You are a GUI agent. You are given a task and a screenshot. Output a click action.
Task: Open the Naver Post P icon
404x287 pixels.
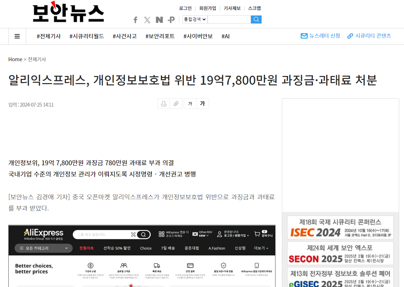[171, 20]
